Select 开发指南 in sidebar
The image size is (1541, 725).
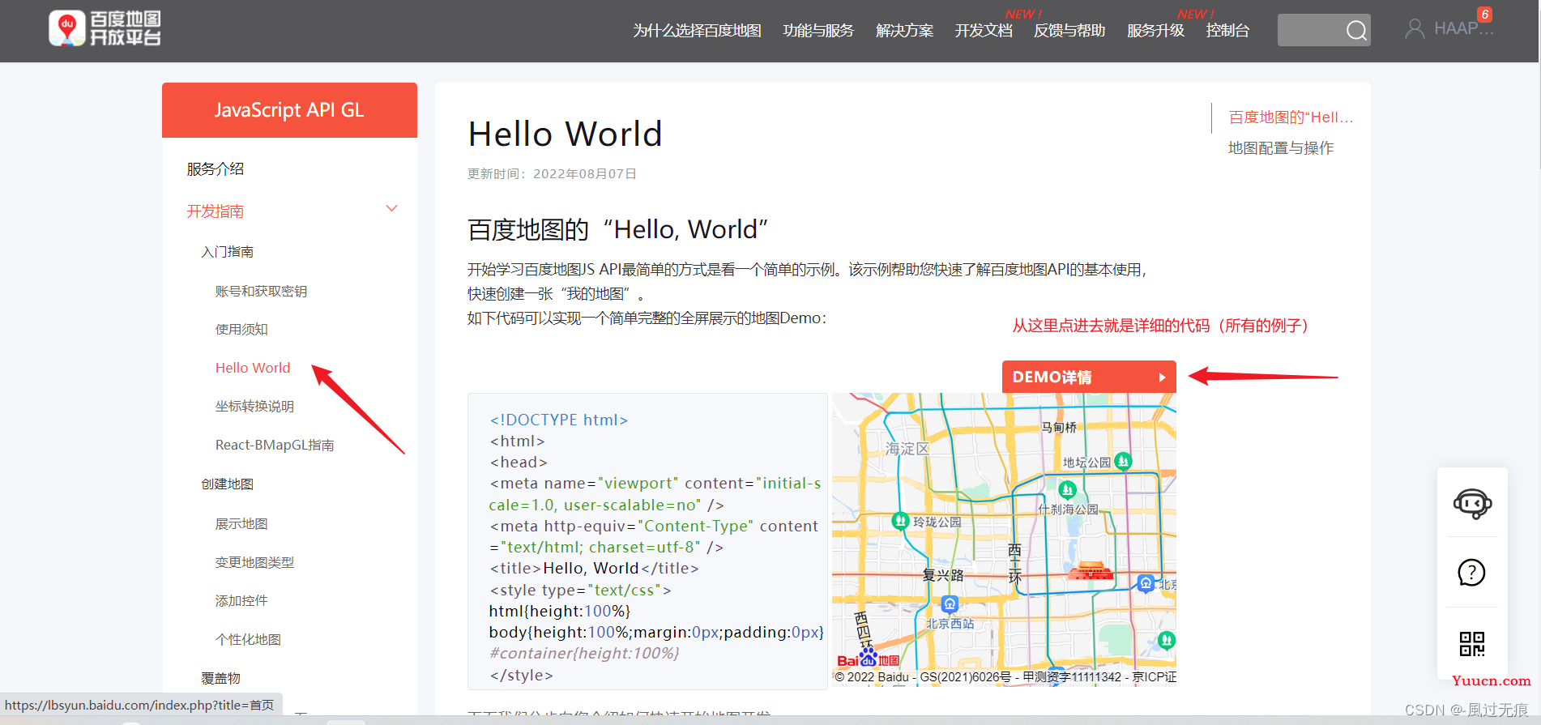coord(216,211)
